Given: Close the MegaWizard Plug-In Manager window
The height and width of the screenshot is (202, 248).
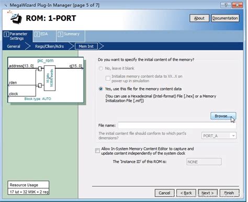Looking at the screenshot, I should (x=238, y=5).
